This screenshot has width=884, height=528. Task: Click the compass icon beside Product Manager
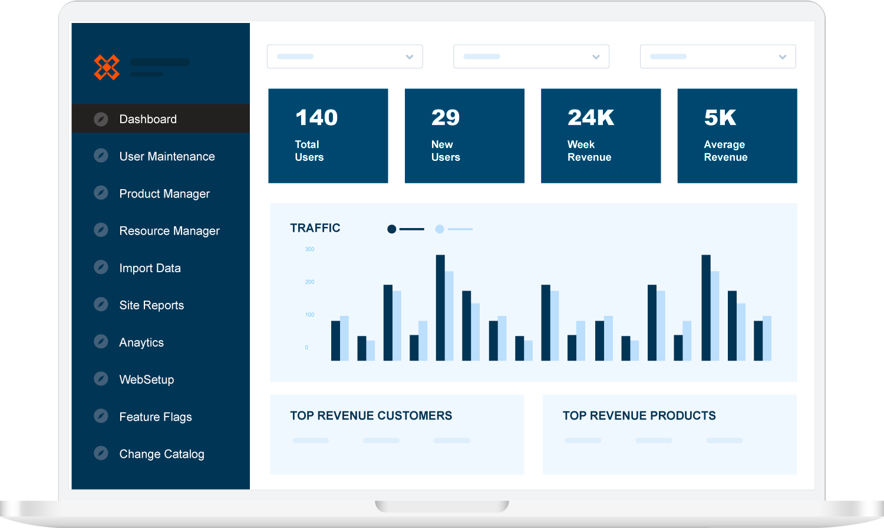pos(101,193)
